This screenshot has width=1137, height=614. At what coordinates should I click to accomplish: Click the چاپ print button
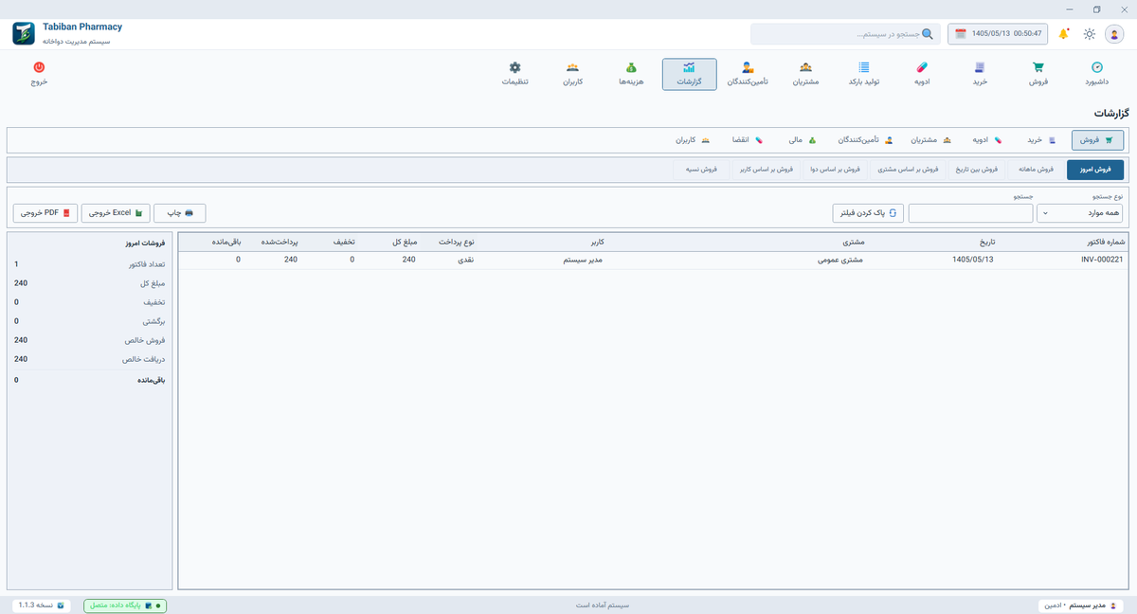click(180, 213)
